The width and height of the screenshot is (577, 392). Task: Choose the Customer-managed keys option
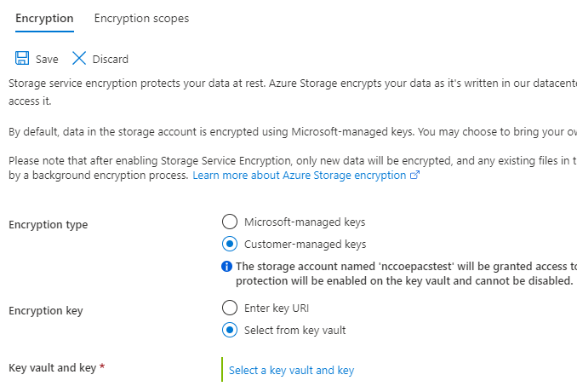click(229, 244)
